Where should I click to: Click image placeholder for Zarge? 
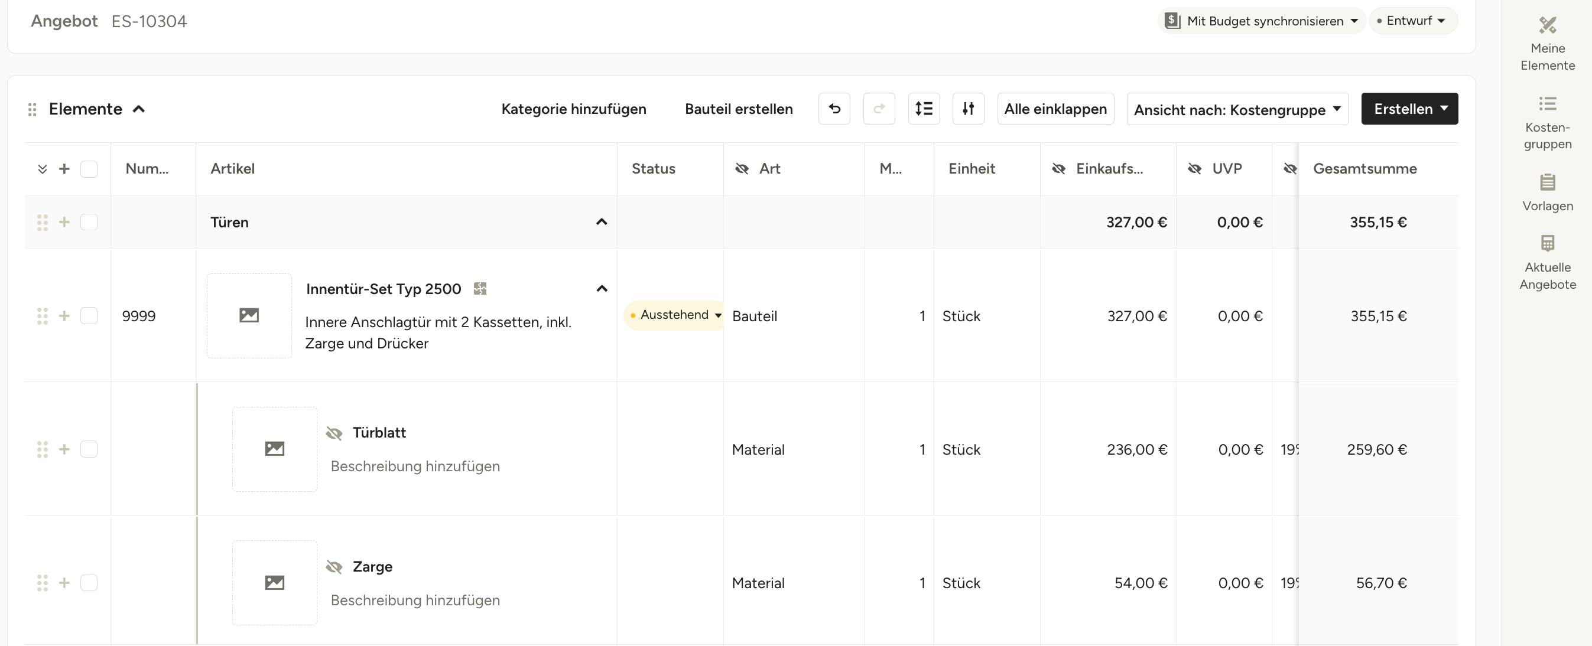274,583
